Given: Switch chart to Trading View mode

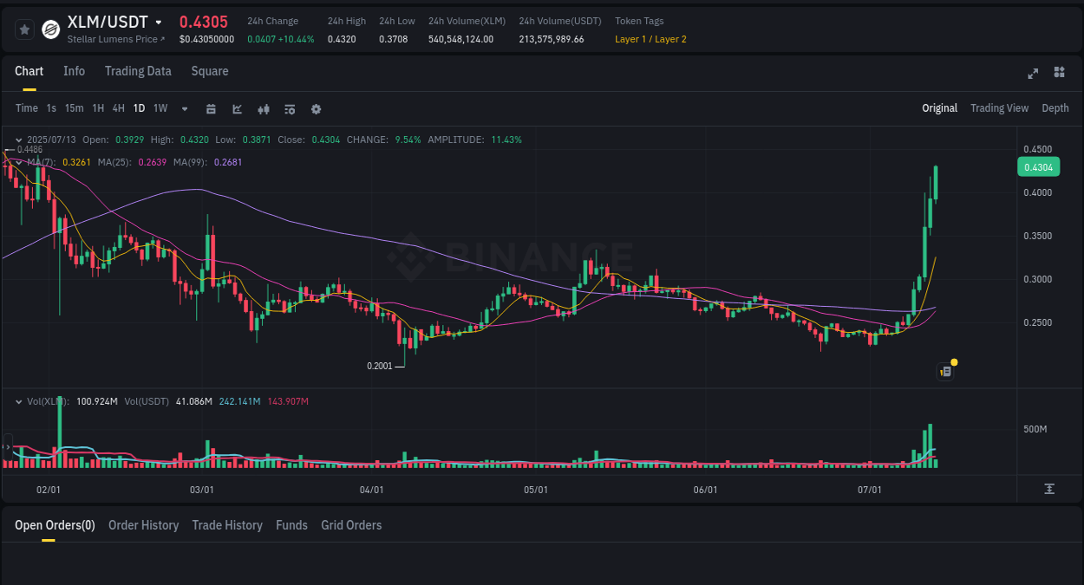Looking at the screenshot, I should pos(999,107).
